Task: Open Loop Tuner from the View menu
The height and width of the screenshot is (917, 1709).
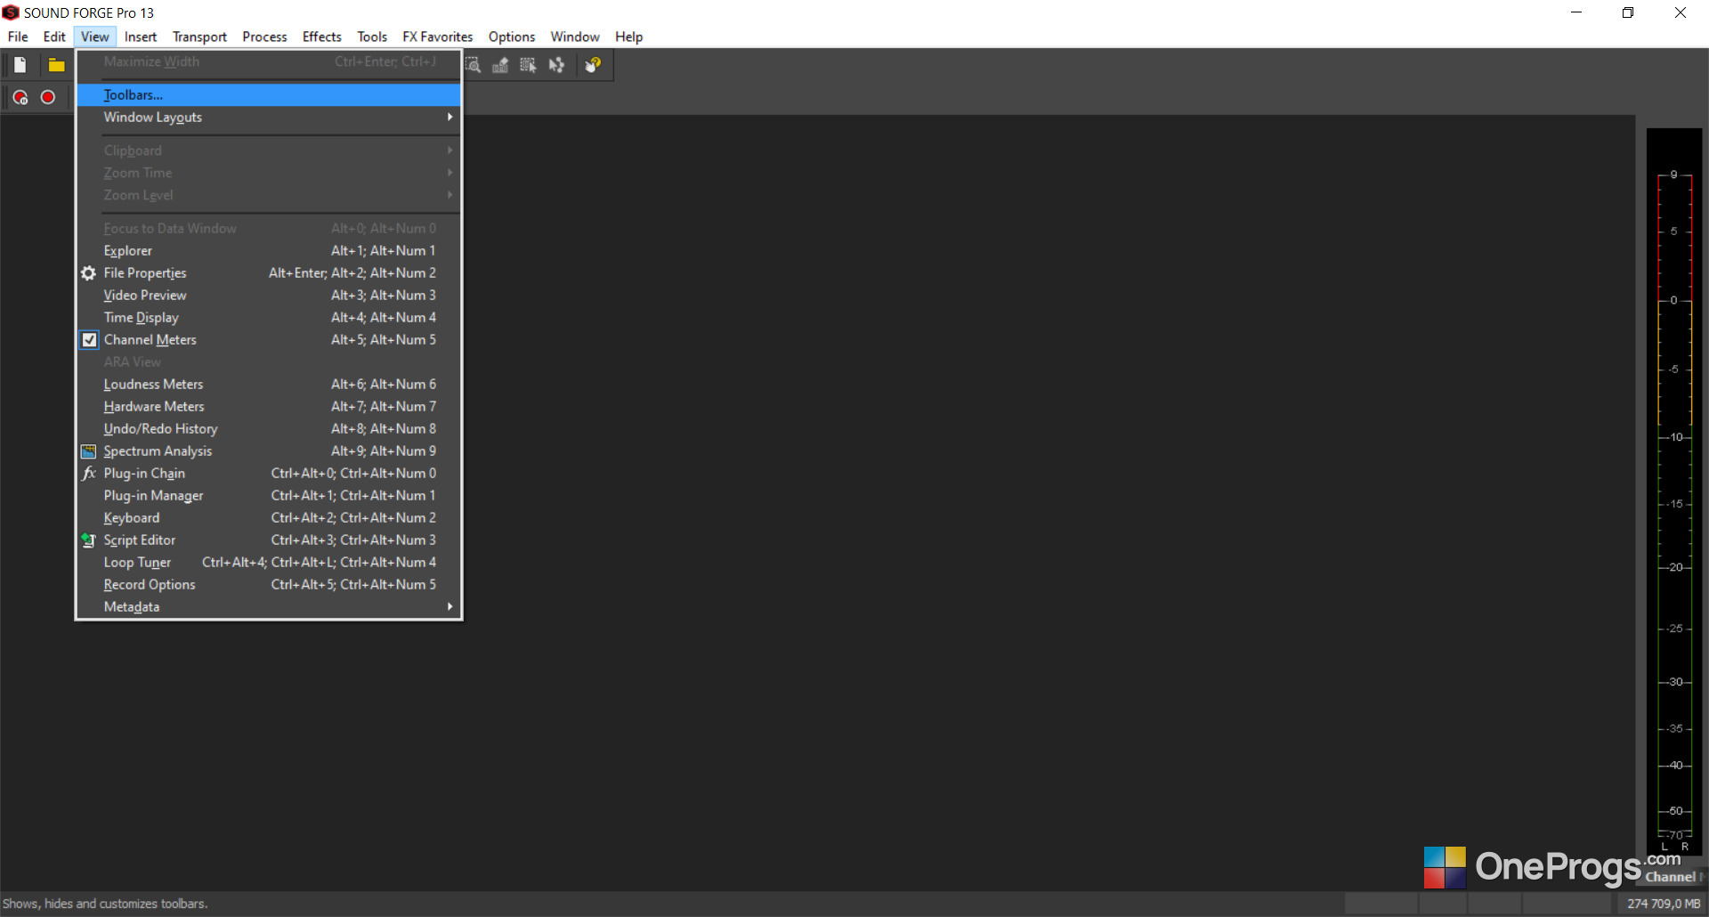Action: pyautogui.click(x=269, y=563)
